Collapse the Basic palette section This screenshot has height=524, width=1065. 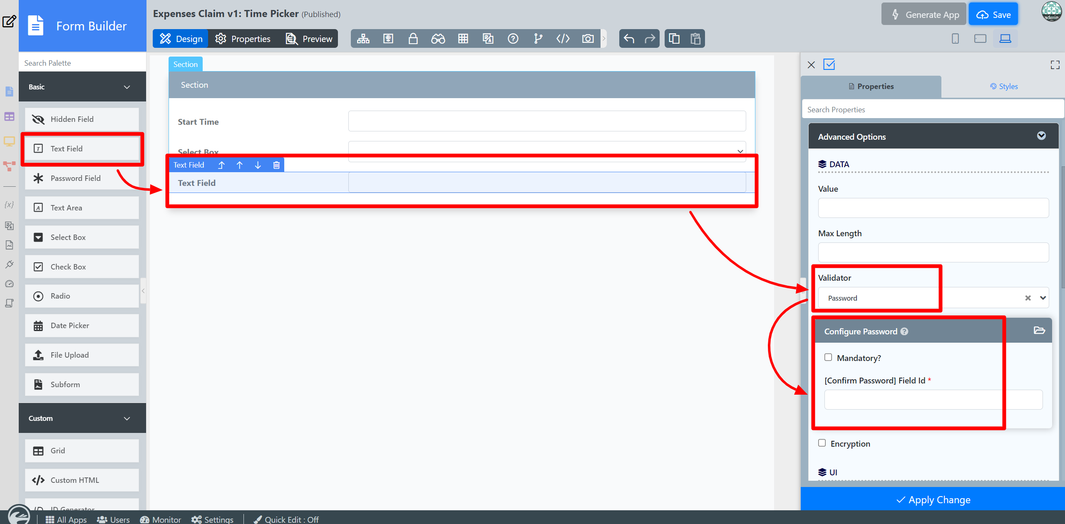[x=127, y=87]
